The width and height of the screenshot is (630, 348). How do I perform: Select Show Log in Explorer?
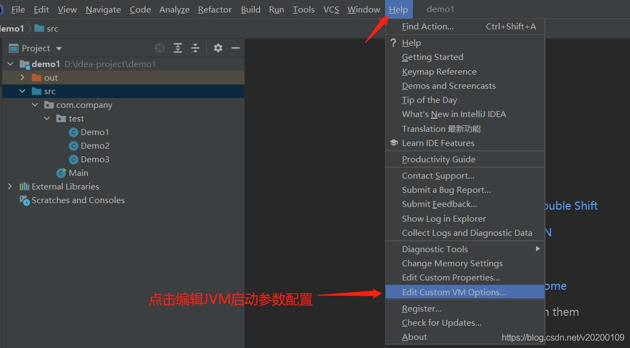[x=465, y=218]
